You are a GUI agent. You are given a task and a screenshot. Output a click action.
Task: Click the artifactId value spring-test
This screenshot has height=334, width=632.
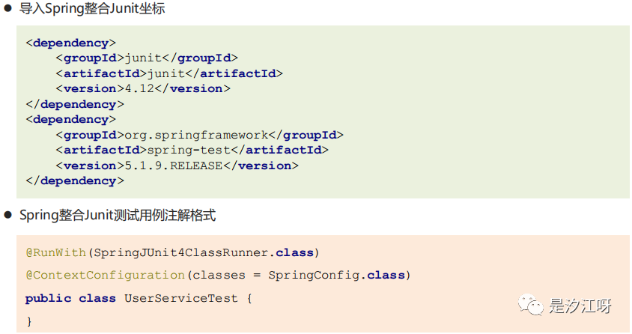pos(189,151)
